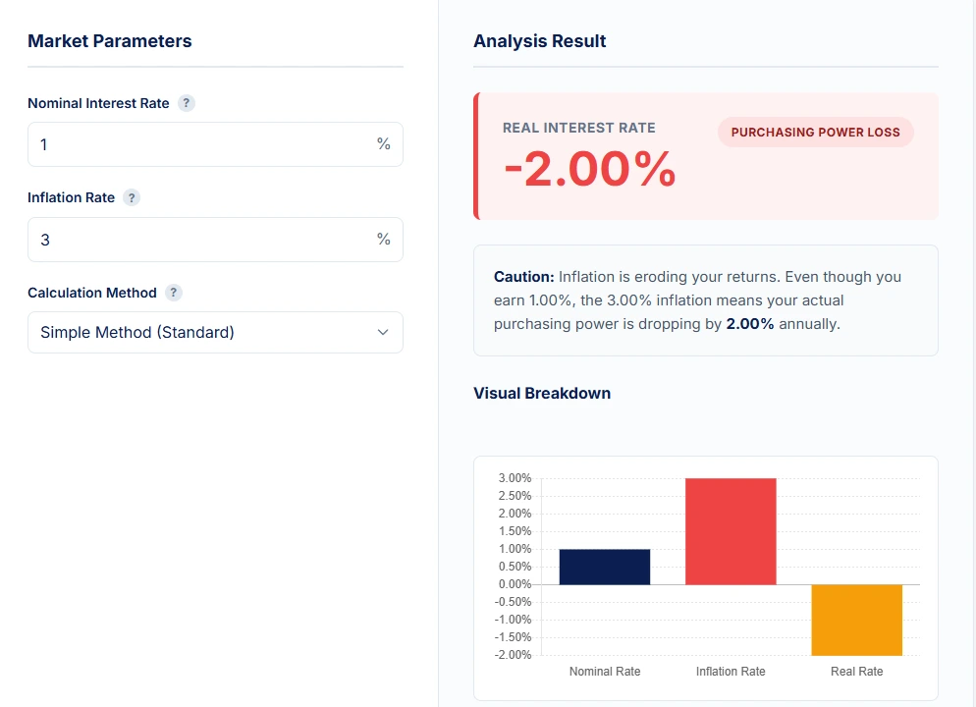Click the red Inflation Rate chart bar

[731, 531]
